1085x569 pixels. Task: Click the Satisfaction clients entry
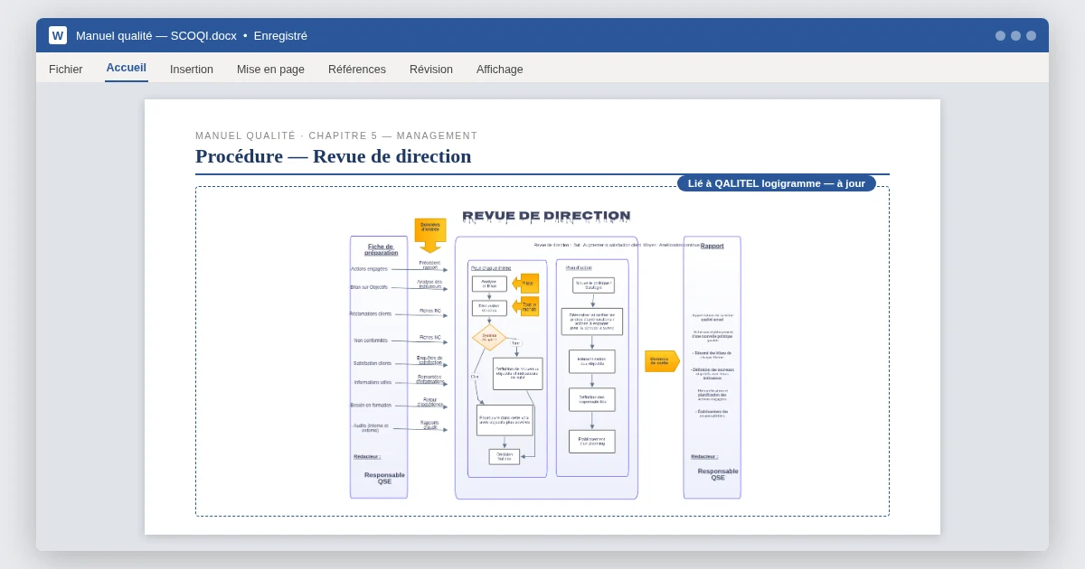point(373,363)
